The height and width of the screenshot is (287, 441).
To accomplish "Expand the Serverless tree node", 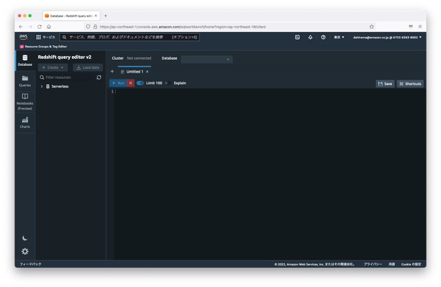I will point(42,86).
